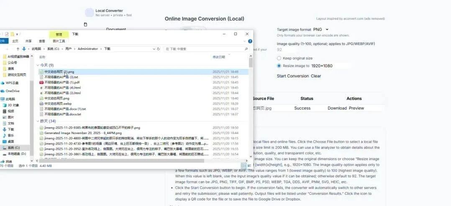The image size is (451, 206).
Task: Click Administrator in the address path
Action: coord(88,49)
